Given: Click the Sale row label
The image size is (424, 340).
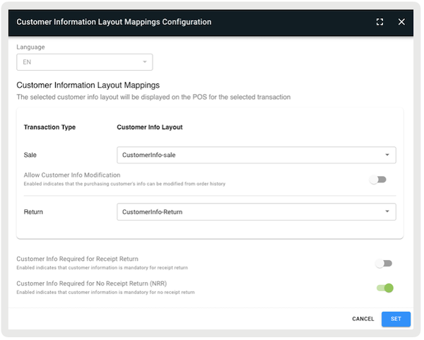Looking at the screenshot, I should click(30, 155).
